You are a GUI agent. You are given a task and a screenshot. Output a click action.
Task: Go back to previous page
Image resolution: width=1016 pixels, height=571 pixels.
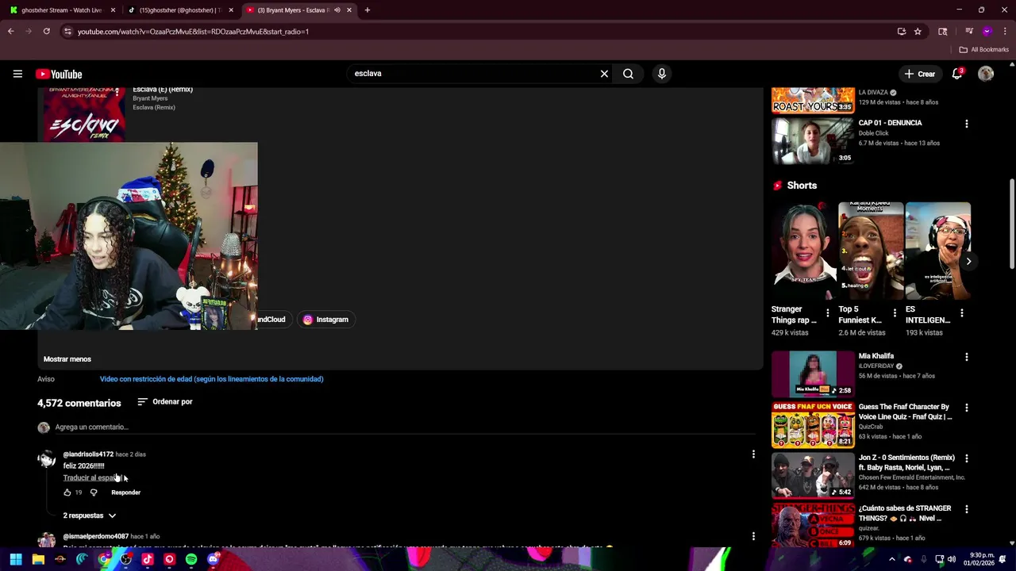click(x=10, y=32)
